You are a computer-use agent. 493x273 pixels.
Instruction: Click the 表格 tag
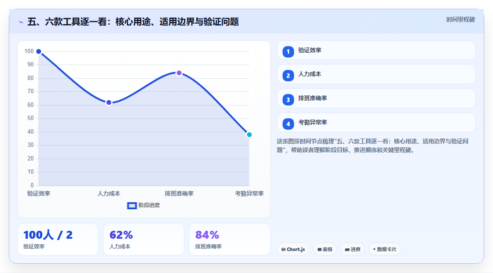[325, 249]
